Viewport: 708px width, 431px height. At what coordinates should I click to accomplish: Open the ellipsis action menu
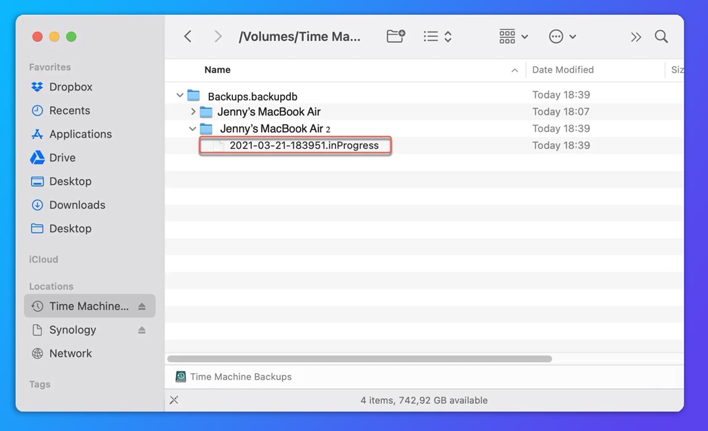tap(562, 37)
